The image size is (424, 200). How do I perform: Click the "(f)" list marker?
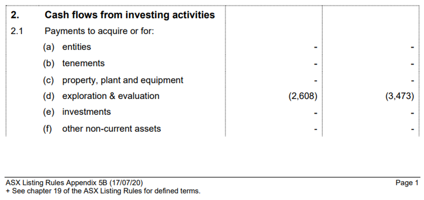48,129
